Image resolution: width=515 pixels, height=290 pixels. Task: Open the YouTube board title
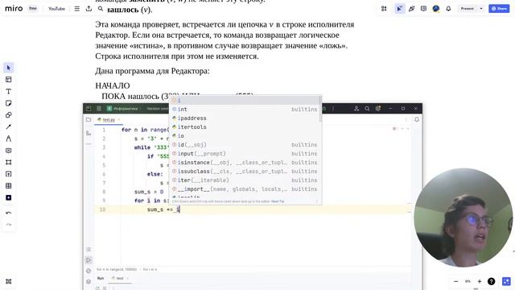tap(56, 9)
